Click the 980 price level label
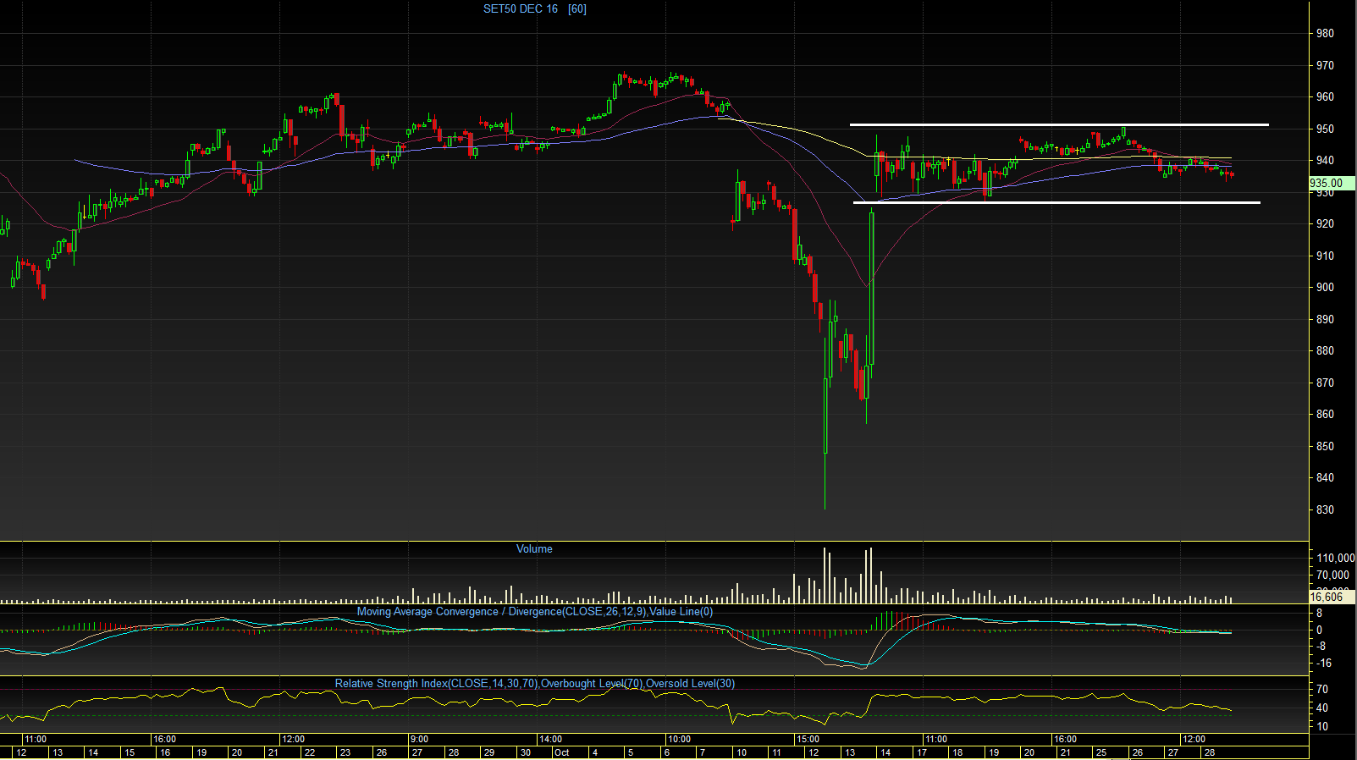Viewport: 1357px width, 760px height. point(1325,34)
